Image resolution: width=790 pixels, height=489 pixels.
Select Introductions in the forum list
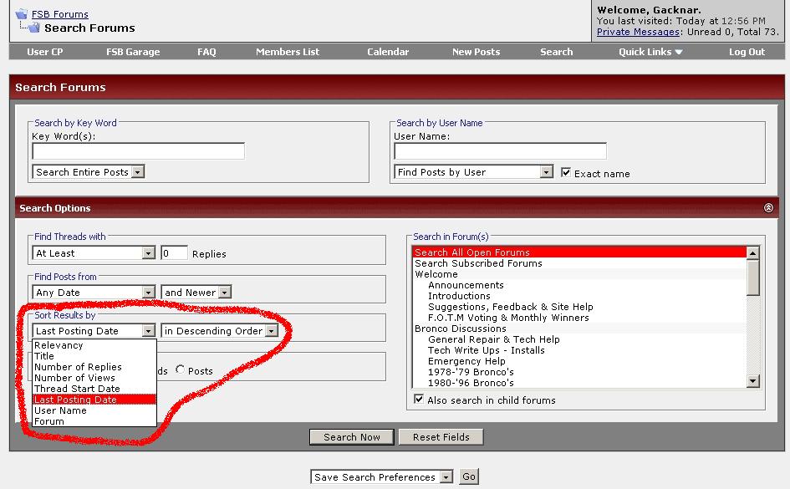(579, 296)
